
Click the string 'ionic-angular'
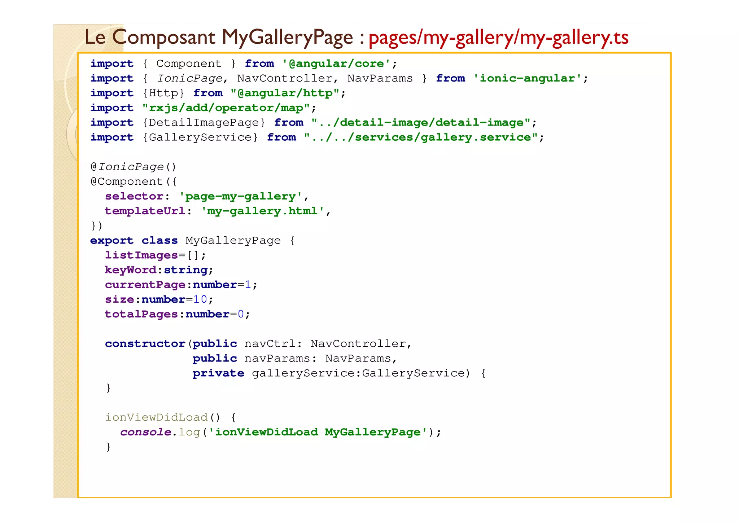(527, 79)
